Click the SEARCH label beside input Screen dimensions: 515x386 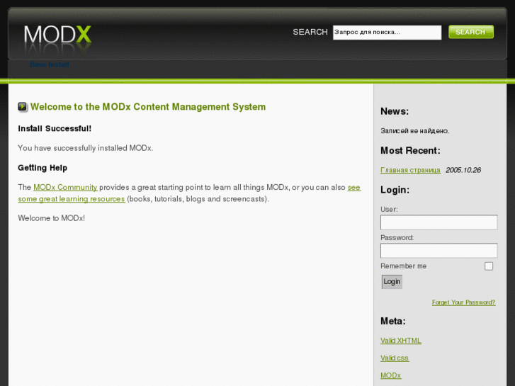click(310, 32)
